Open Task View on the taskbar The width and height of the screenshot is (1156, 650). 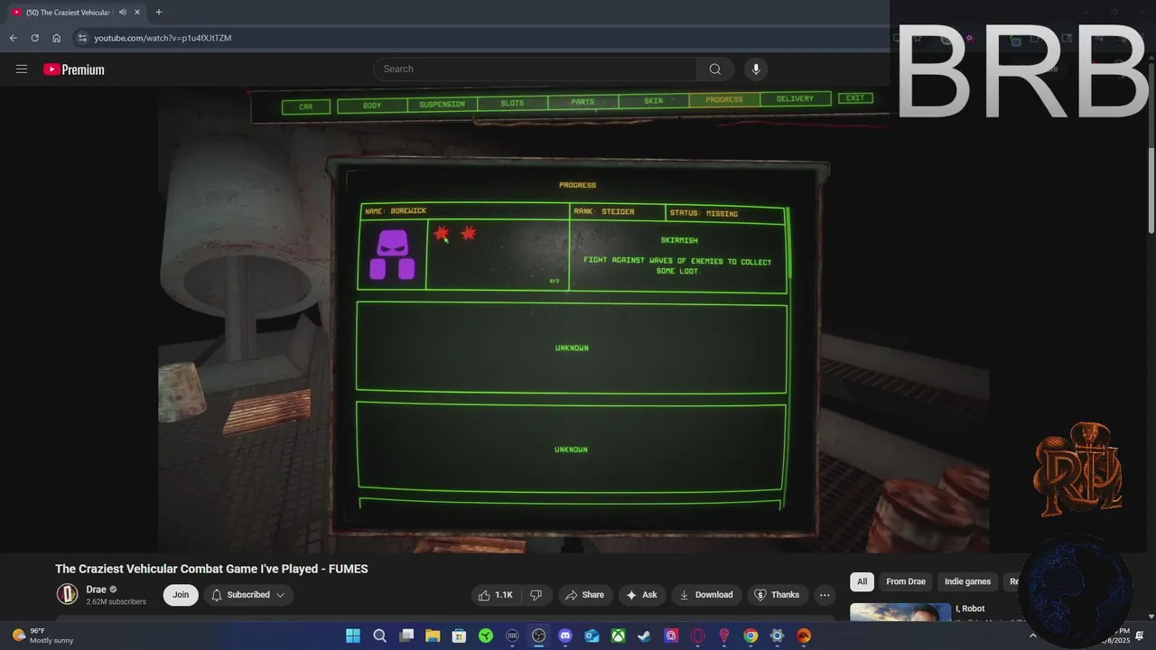406,636
